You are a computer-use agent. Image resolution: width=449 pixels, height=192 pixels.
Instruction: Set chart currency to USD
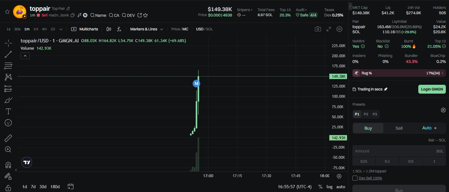pos(200,29)
